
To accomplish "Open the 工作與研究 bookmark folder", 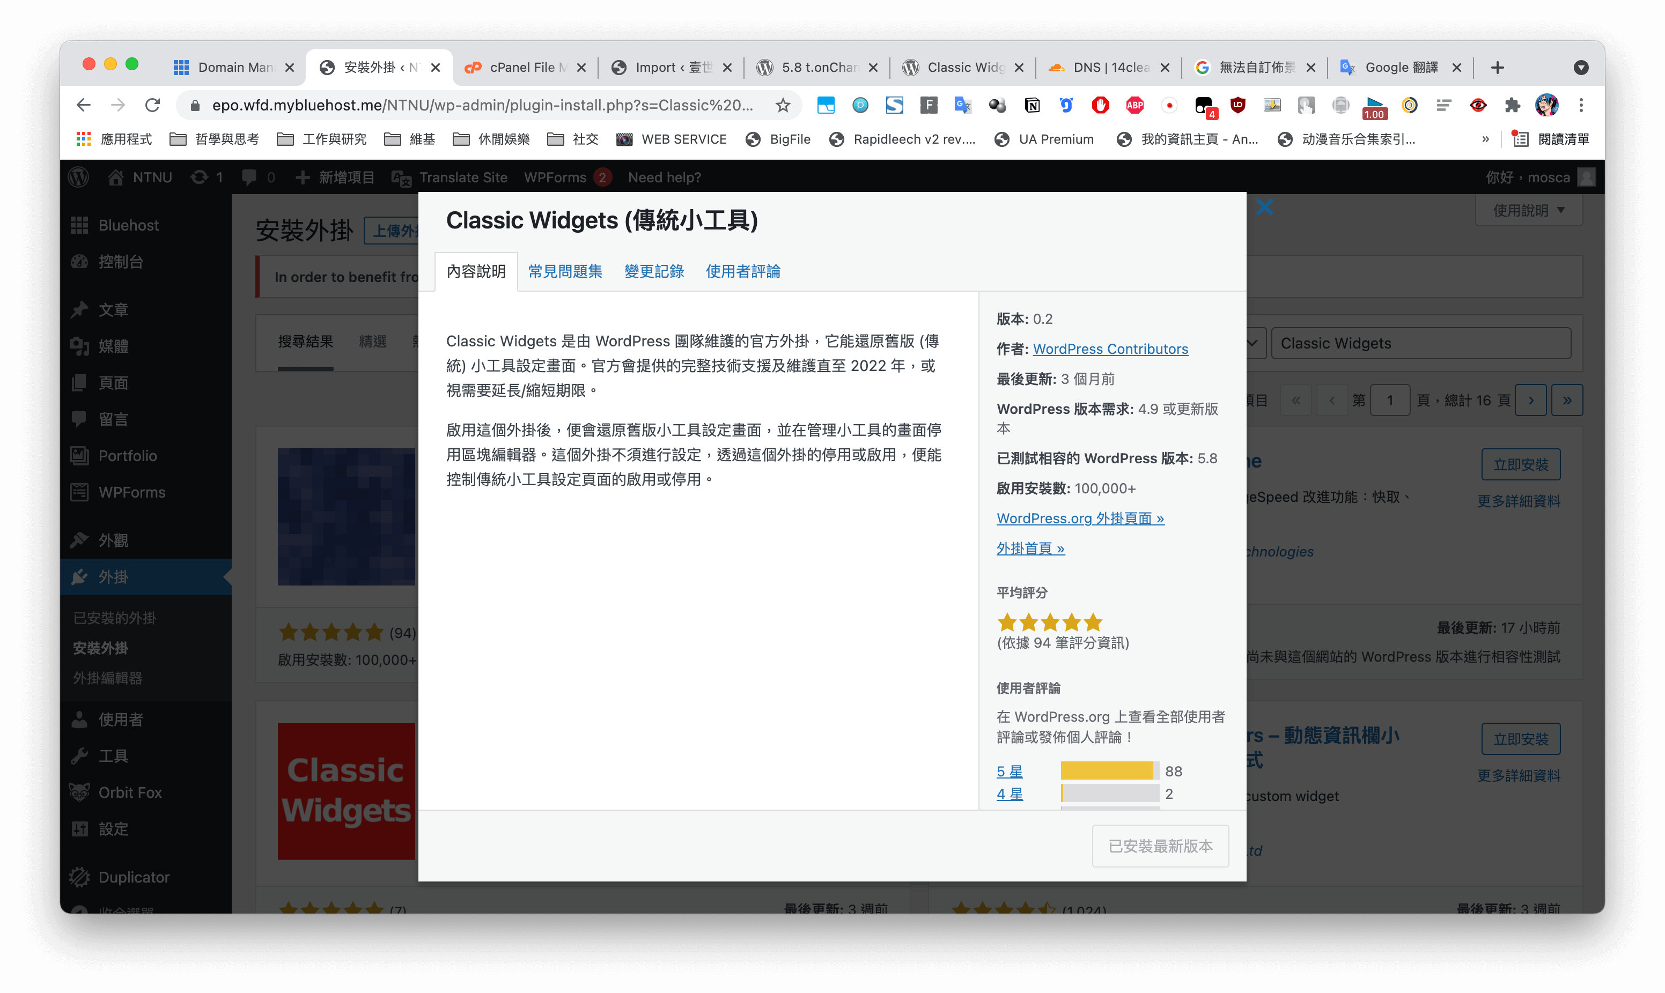I will [x=322, y=139].
